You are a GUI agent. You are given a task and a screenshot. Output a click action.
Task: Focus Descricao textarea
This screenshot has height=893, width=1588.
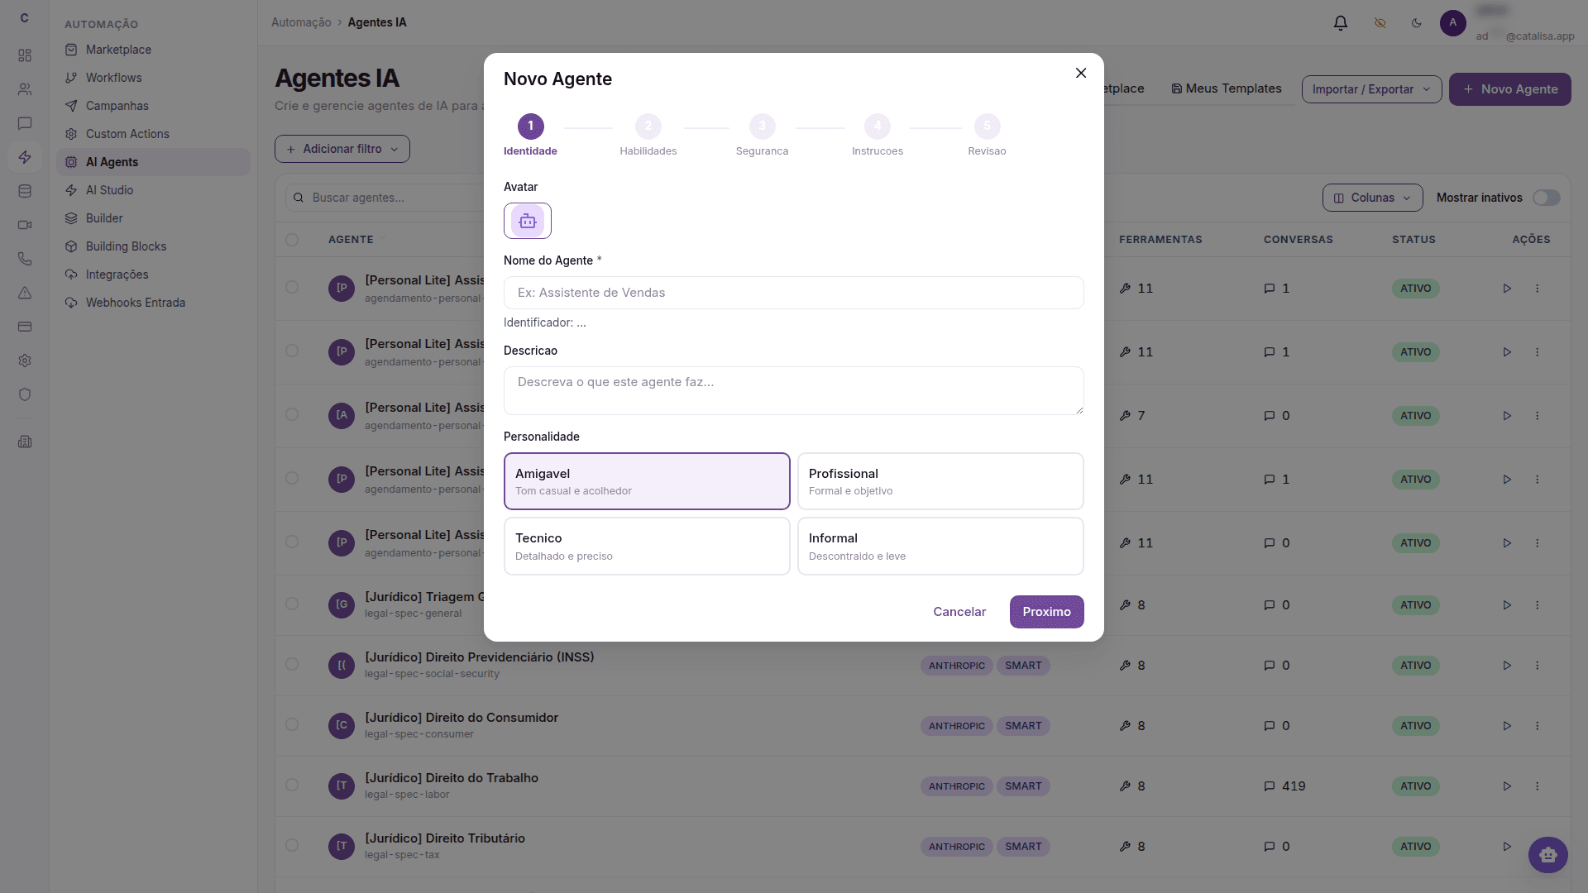point(794,390)
